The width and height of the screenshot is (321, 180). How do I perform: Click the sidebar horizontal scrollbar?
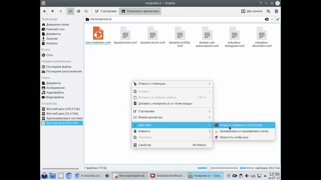(60, 169)
